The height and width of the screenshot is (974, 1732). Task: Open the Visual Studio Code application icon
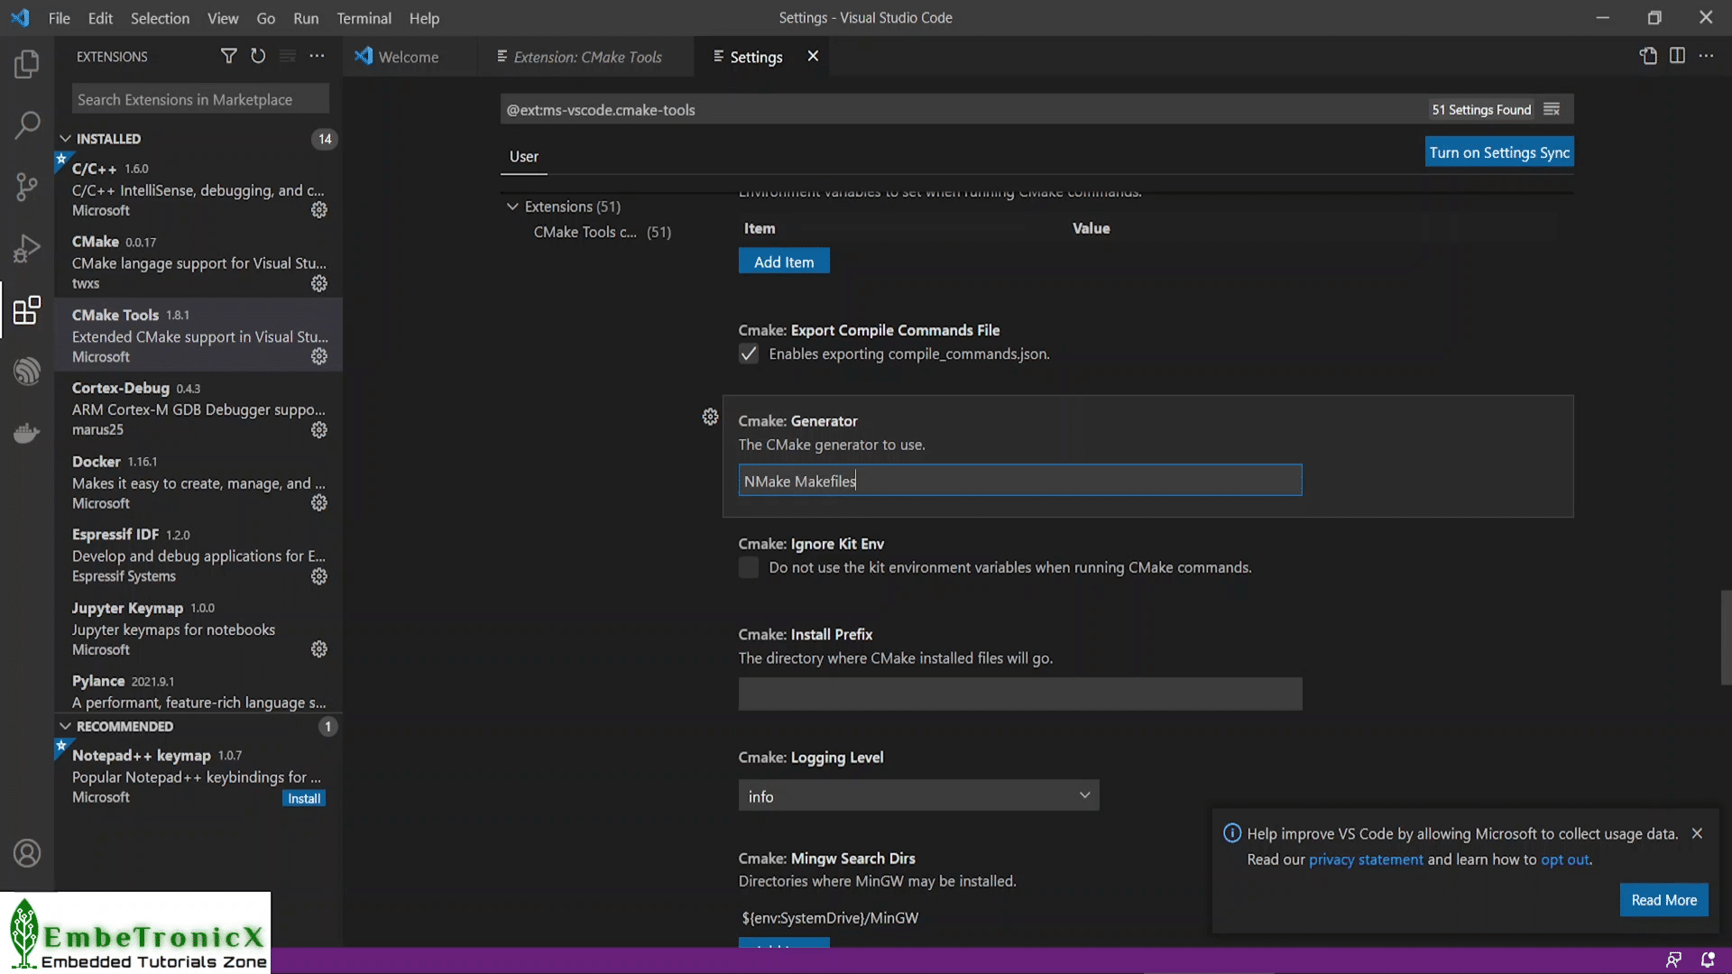coord(20,18)
